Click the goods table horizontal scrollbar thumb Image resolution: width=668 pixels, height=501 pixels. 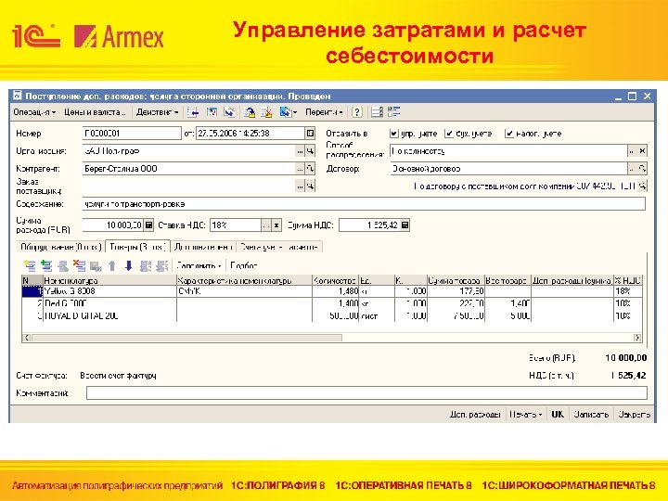(x=186, y=338)
